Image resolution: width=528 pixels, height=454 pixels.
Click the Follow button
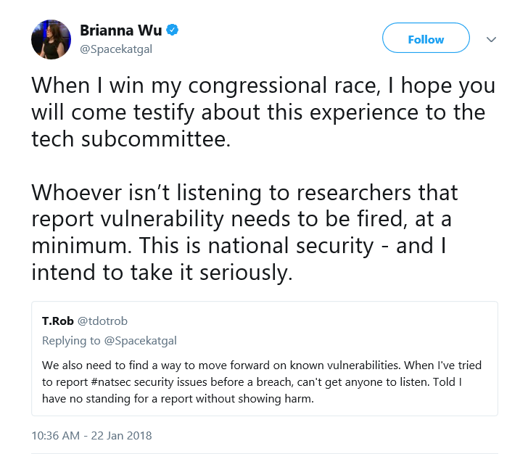426,38
